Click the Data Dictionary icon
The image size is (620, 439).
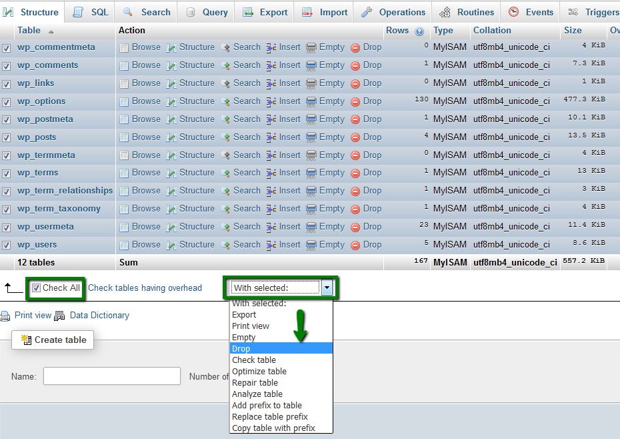point(59,316)
